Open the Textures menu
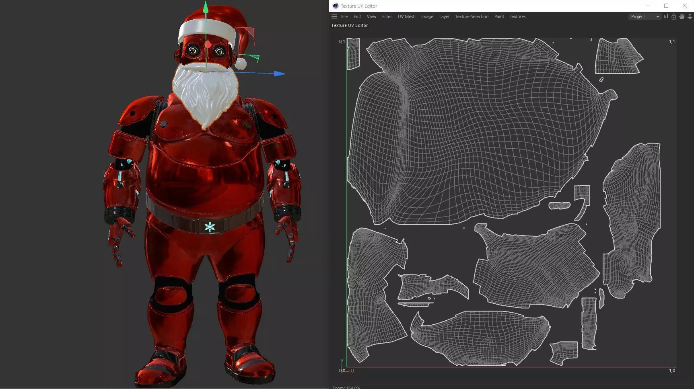 pyautogui.click(x=517, y=16)
